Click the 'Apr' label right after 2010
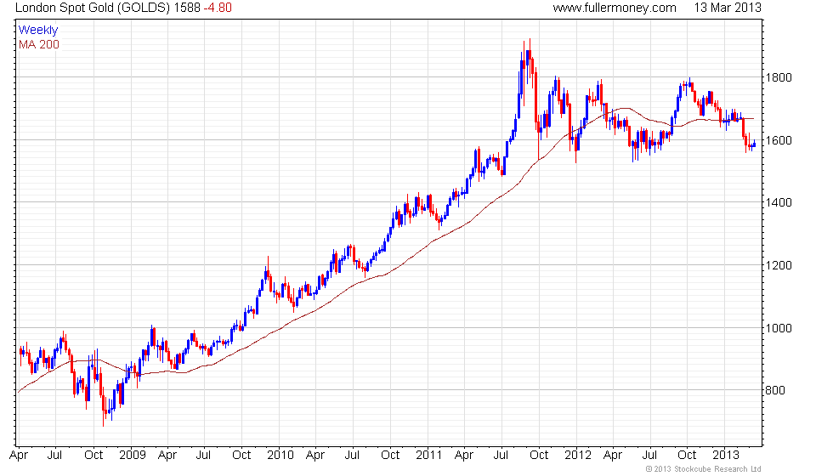The height and width of the screenshot is (476, 833). [x=315, y=456]
